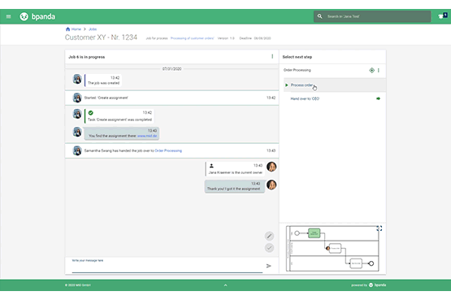Expand the process diagram to fullscreen
The height and width of the screenshot is (300, 451).
379,228
